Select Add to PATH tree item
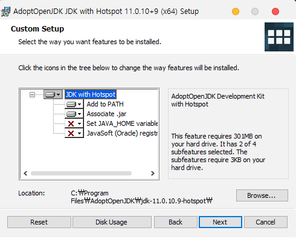296x239 pixels. 105,104
